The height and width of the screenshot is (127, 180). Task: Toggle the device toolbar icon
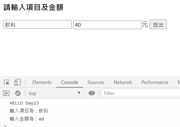coord(17,82)
